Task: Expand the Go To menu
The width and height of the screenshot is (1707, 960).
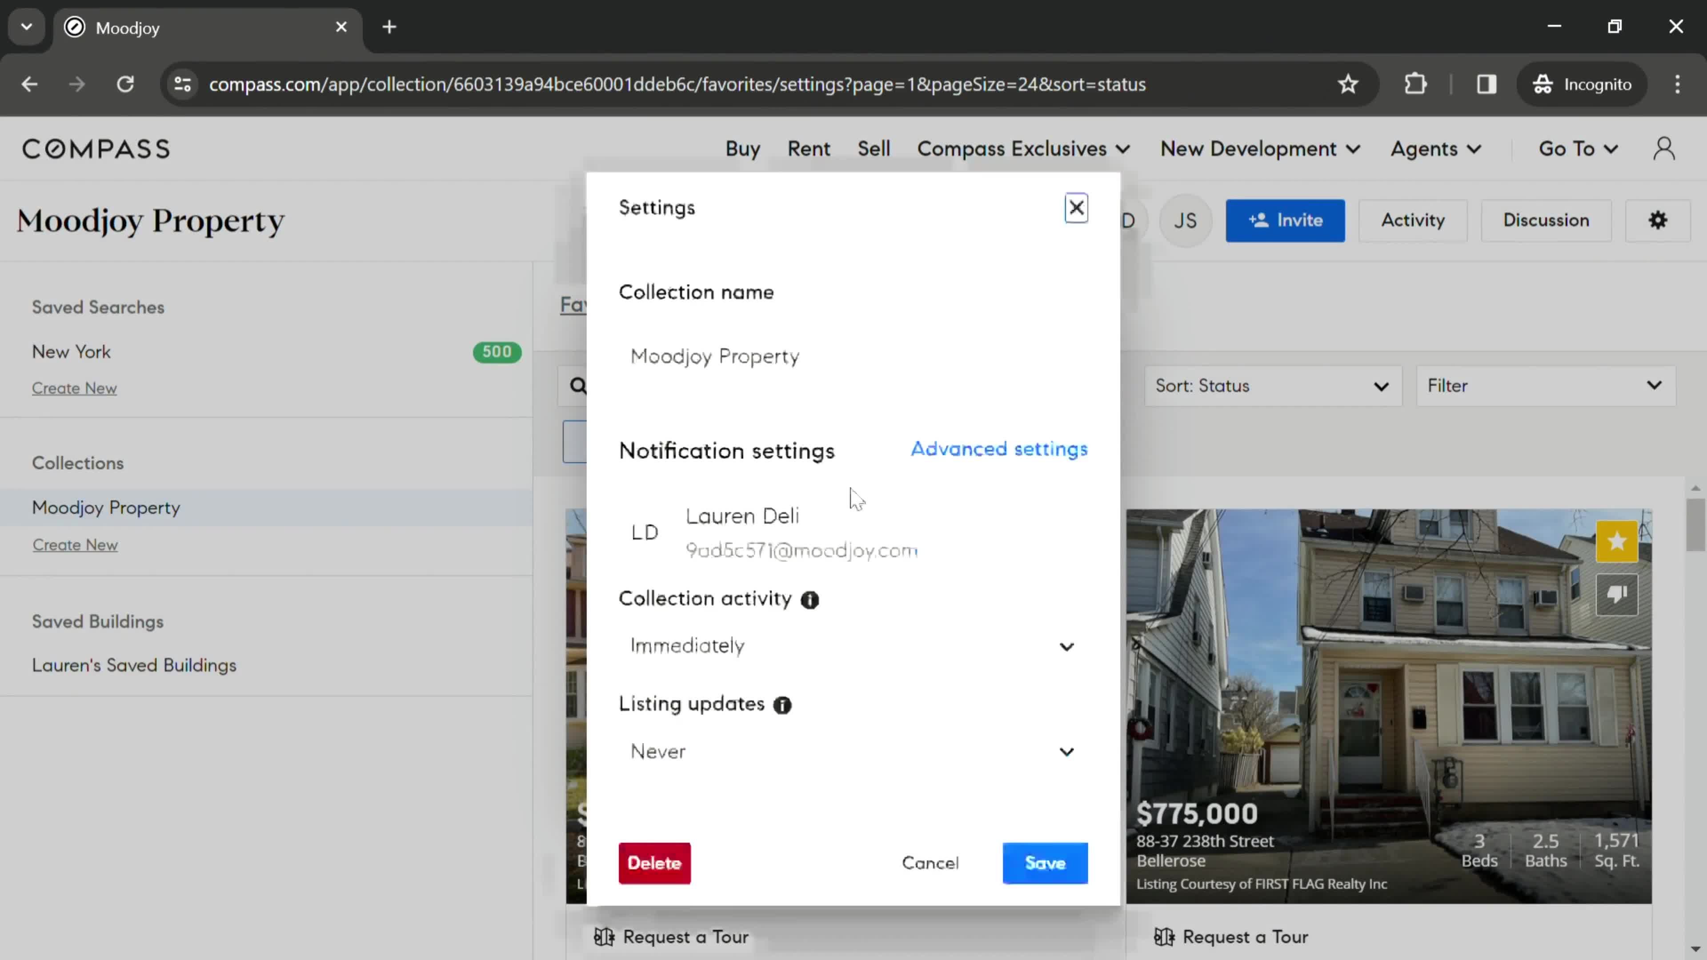Action: 1578,149
